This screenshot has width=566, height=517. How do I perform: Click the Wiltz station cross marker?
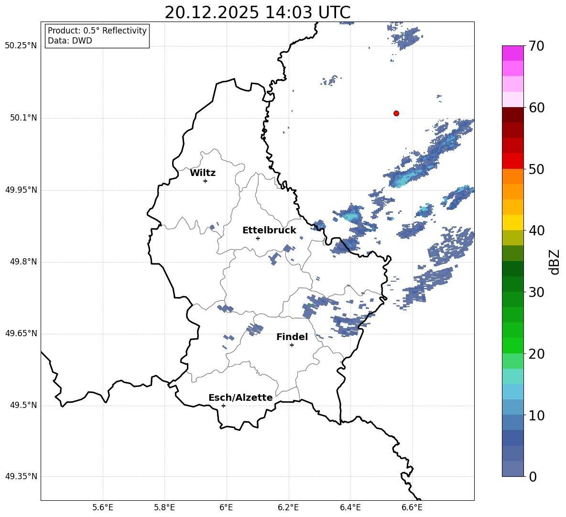tap(205, 181)
